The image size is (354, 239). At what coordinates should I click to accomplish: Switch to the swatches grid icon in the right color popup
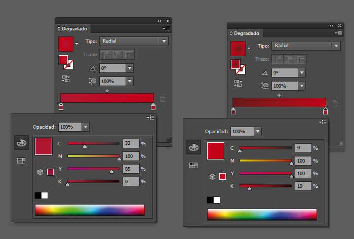[193, 165]
